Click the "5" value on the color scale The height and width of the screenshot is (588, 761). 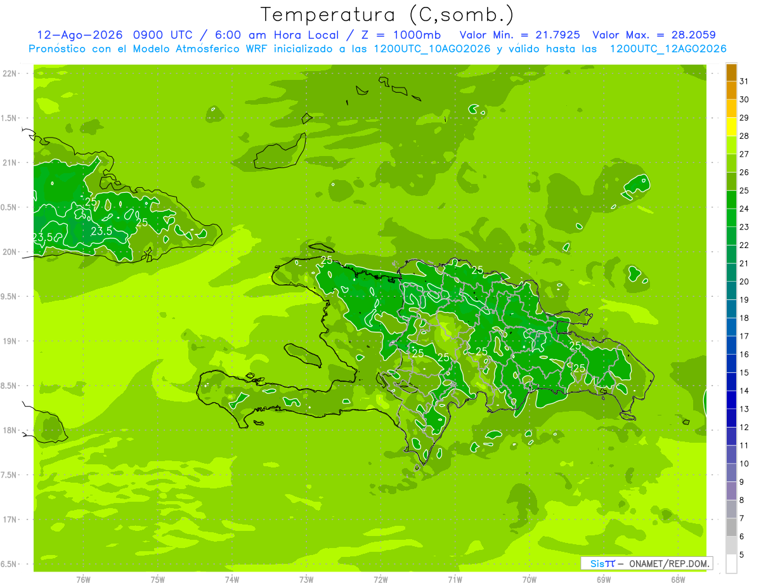742,554
